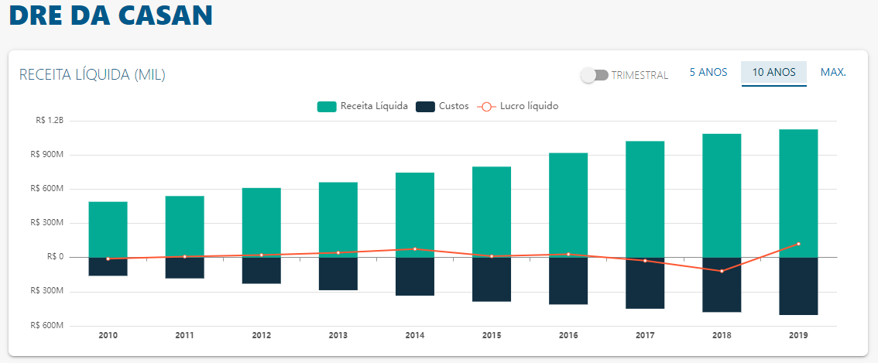This screenshot has height=363, width=878.
Task: Click the 2010 net profit line point
Action: pyautogui.click(x=108, y=259)
